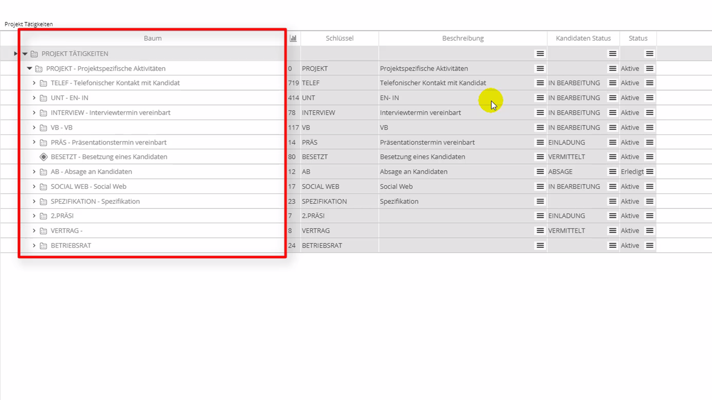Screen dimensions: 712x400
Task: Click the Erledigt status cell
Action: tap(632, 172)
